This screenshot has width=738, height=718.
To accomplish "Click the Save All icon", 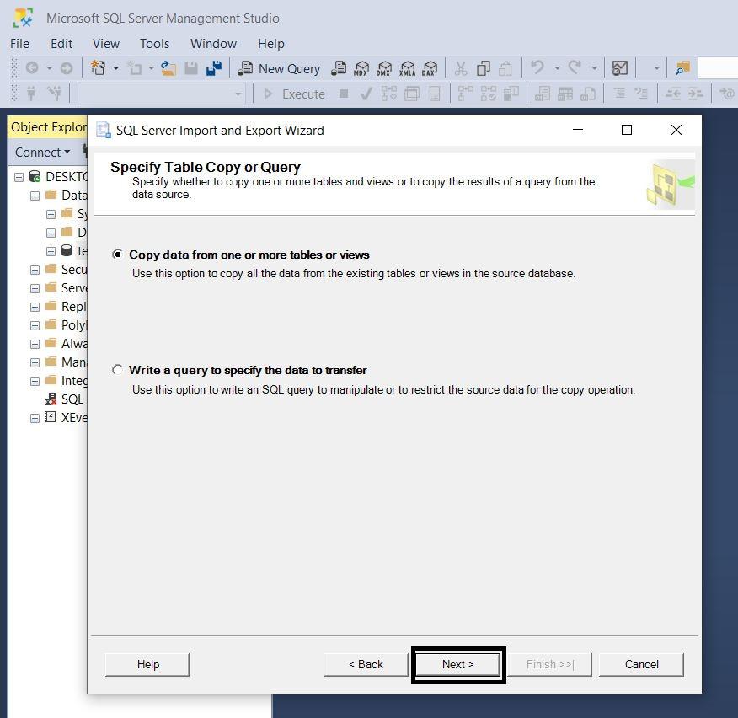I will coord(214,69).
